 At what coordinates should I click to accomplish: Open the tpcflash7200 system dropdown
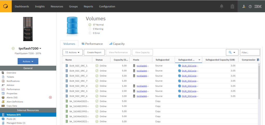click(30, 48)
